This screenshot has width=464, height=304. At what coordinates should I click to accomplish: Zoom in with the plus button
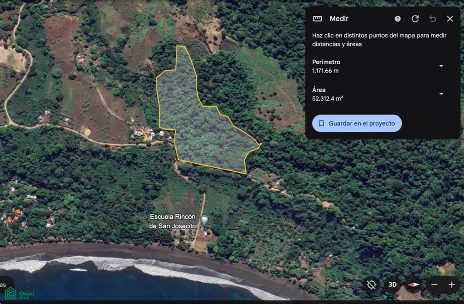pyautogui.click(x=452, y=285)
